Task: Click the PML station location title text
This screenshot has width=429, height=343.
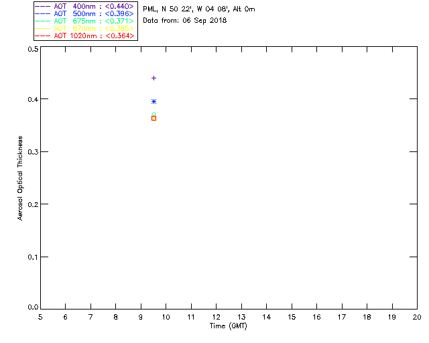Action: (x=198, y=9)
